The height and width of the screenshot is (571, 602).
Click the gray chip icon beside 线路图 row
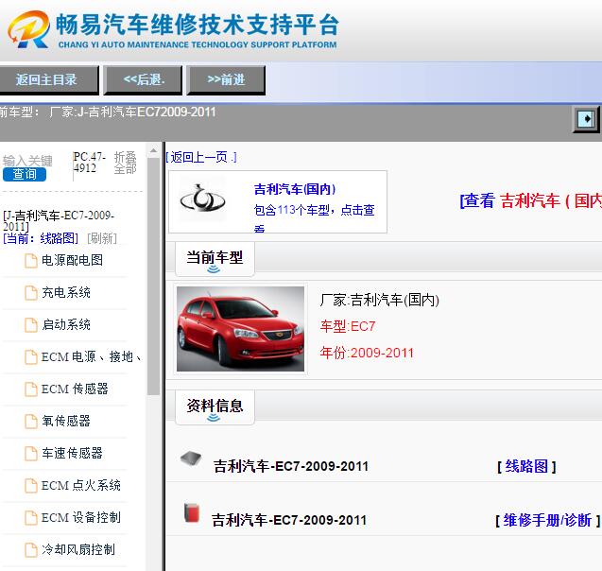(191, 459)
